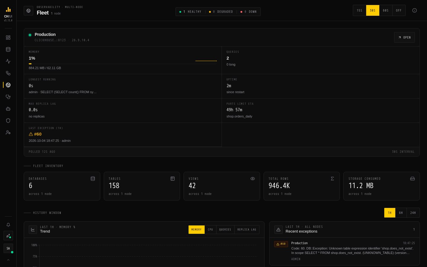Select the 6H history window
Viewport: 427px width, 267px height.
coord(401,213)
